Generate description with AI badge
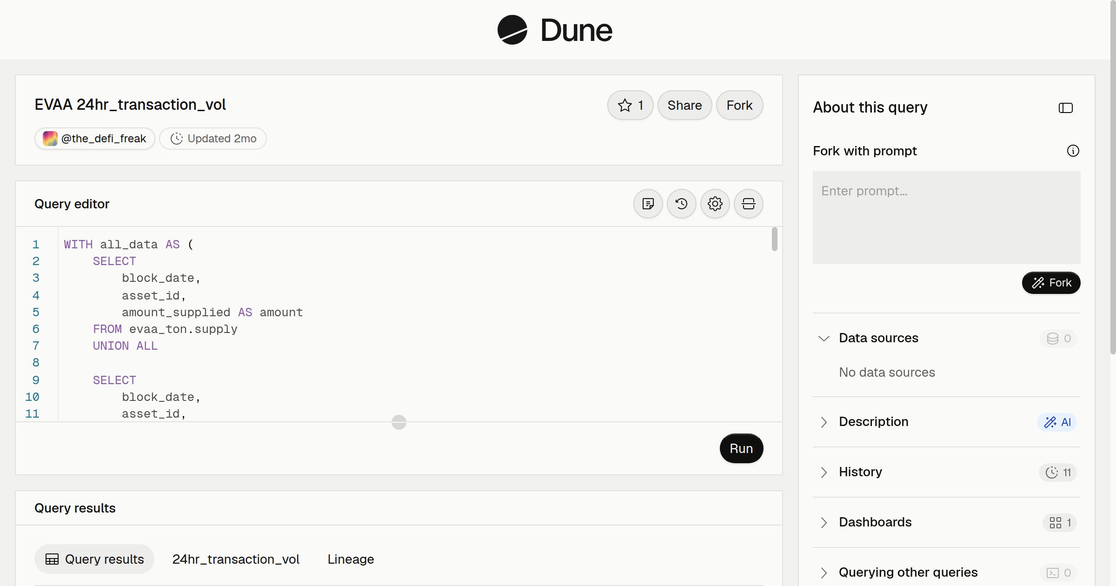This screenshot has height=586, width=1116. coord(1057,422)
